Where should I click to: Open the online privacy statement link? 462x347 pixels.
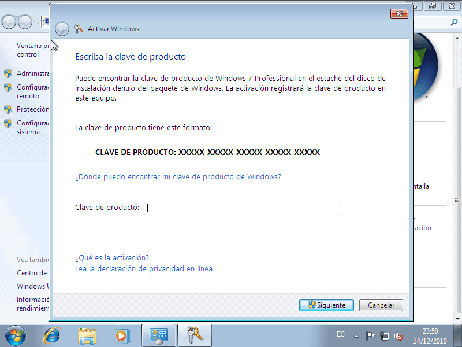tap(144, 269)
